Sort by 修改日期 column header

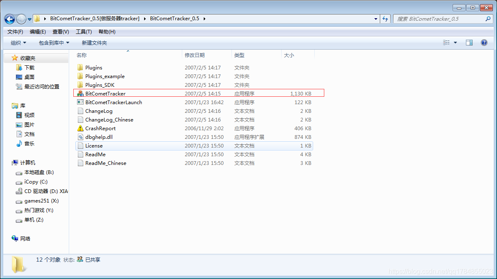click(x=195, y=55)
